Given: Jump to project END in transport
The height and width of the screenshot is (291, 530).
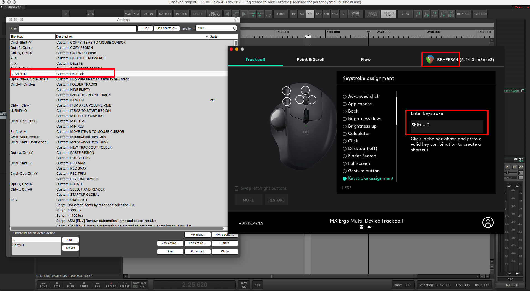Looking at the screenshot, I should pyautogui.click(x=98, y=285).
